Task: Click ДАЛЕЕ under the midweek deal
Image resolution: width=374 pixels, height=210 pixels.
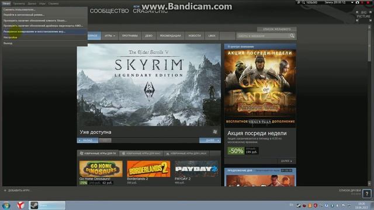Action: pos(286,161)
